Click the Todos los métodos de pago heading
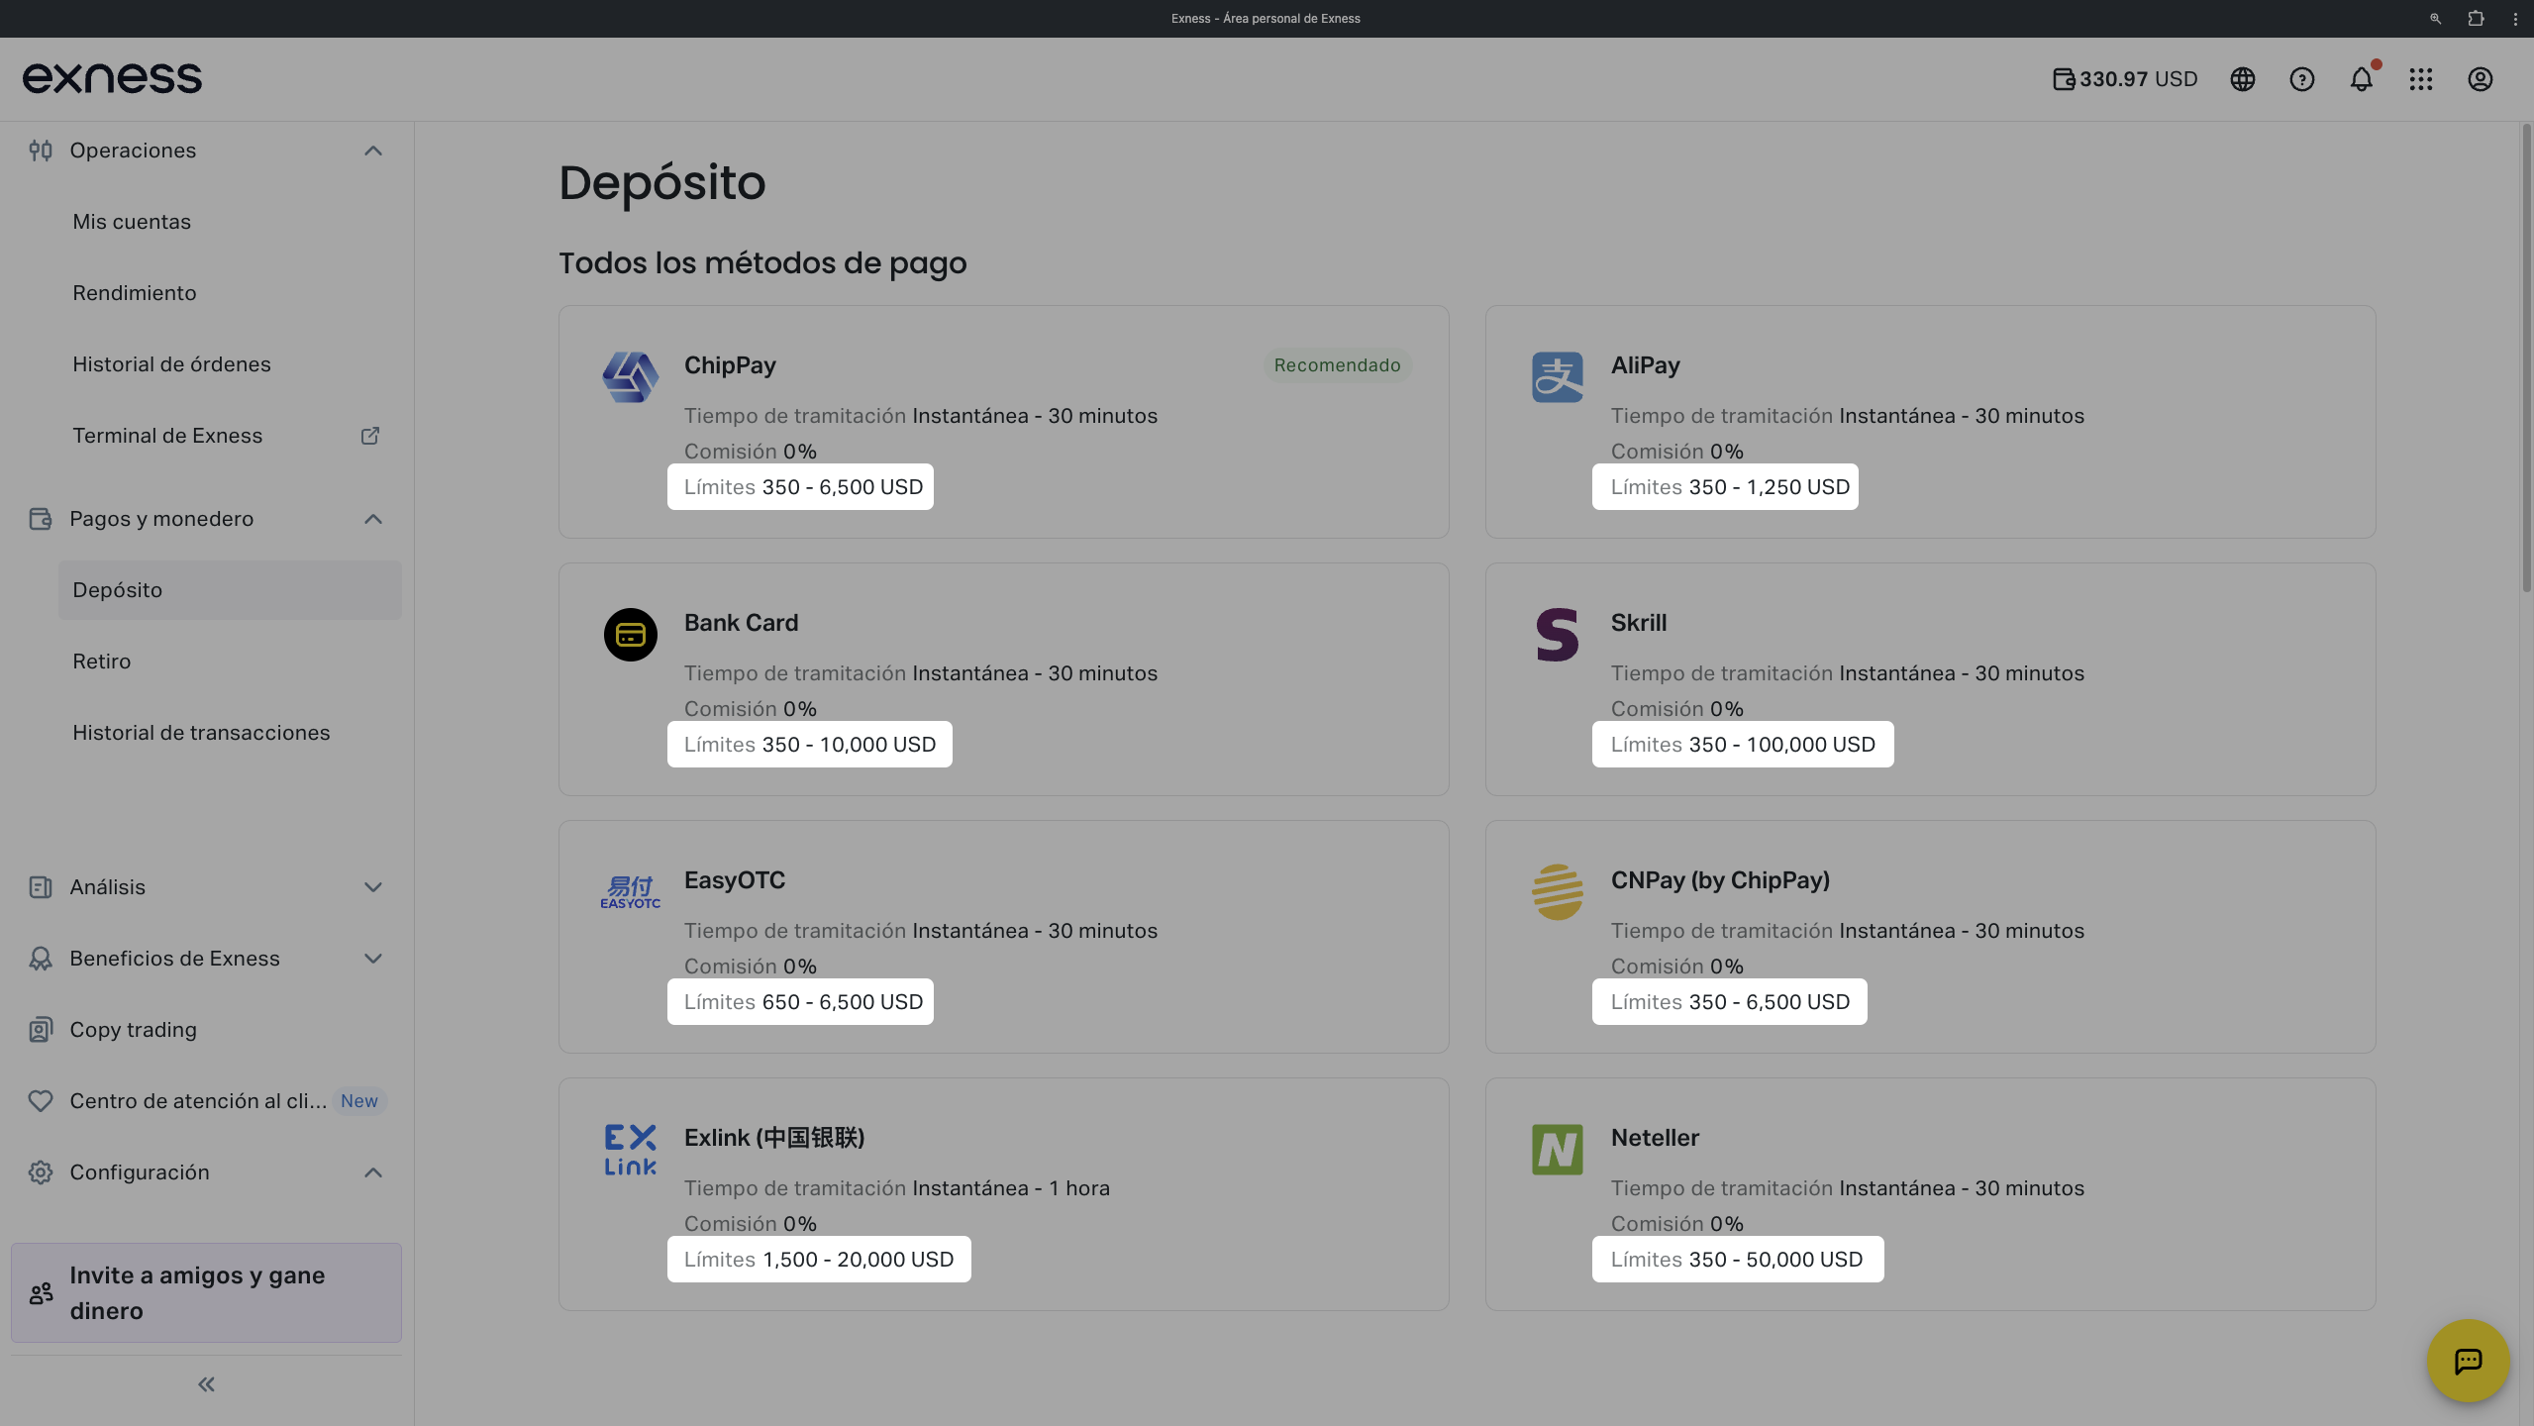The height and width of the screenshot is (1426, 2534). pos(762,263)
